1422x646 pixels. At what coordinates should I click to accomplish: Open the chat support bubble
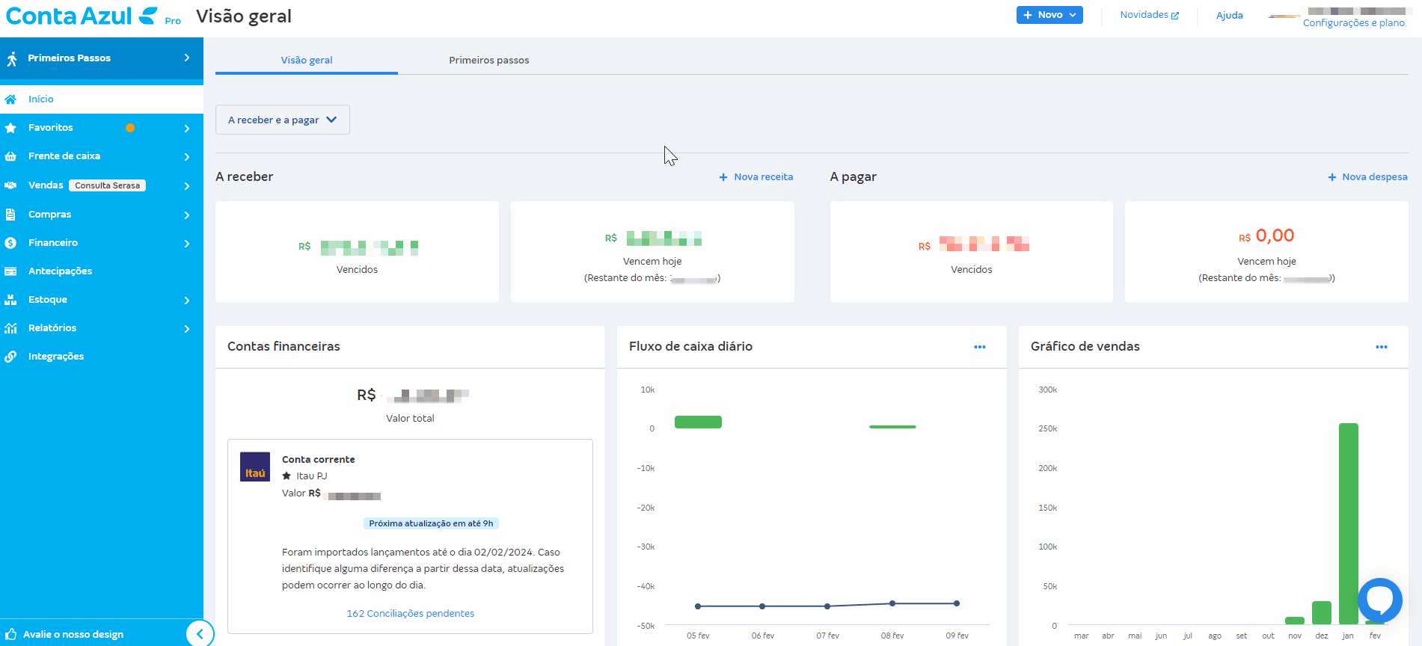pos(1380,600)
